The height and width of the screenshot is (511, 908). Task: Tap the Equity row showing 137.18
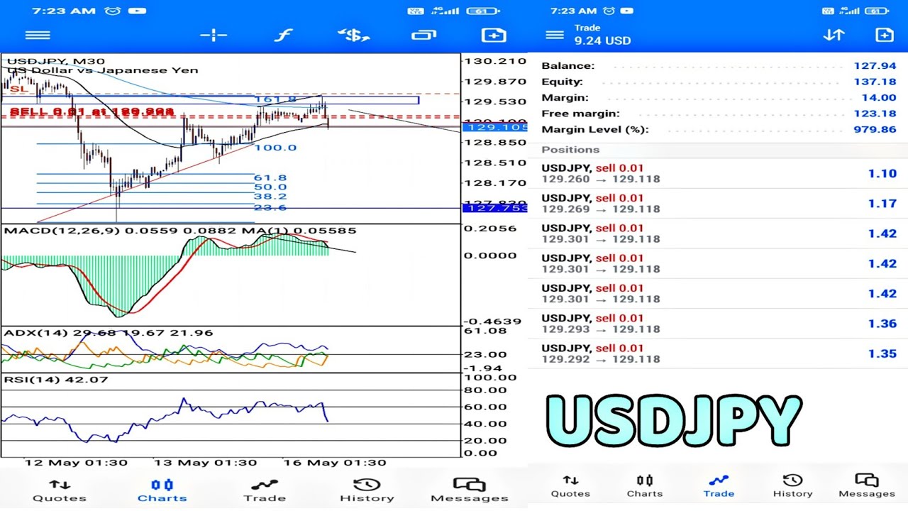pos(718,82)
